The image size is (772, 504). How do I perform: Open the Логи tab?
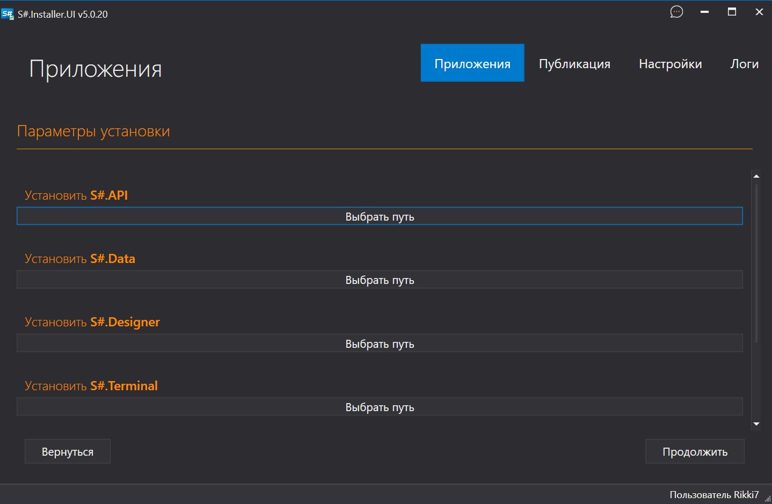pyautogui.click(x=744, y=63)
